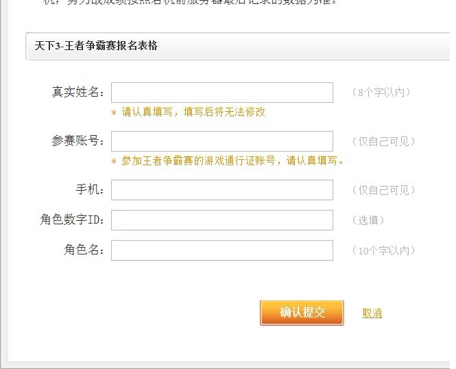Click the 手机 field label
The height and width of the screenshot is (369, 456).
click(x=90, y=190)
